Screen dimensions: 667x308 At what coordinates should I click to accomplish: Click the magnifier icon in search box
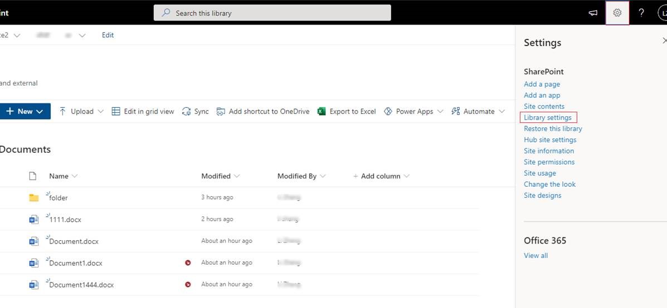166,13
